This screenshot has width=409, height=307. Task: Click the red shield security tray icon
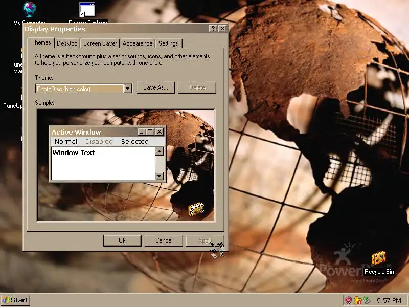click(x=348, y=300)
